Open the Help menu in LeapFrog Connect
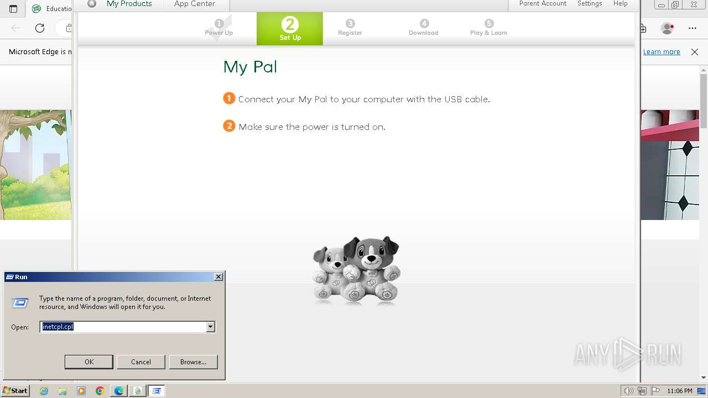 pyautogui.click(x=621, y=4)
